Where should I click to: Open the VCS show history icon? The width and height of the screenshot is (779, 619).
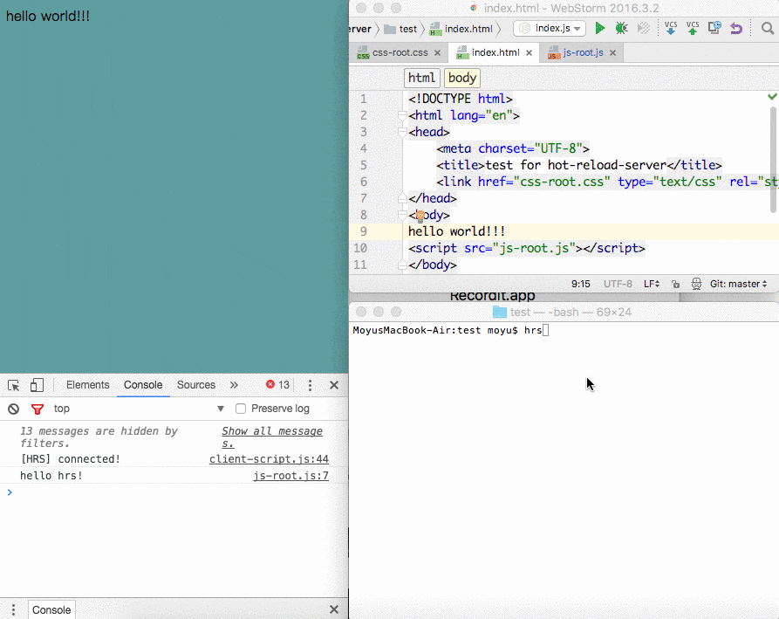(714, 27)
